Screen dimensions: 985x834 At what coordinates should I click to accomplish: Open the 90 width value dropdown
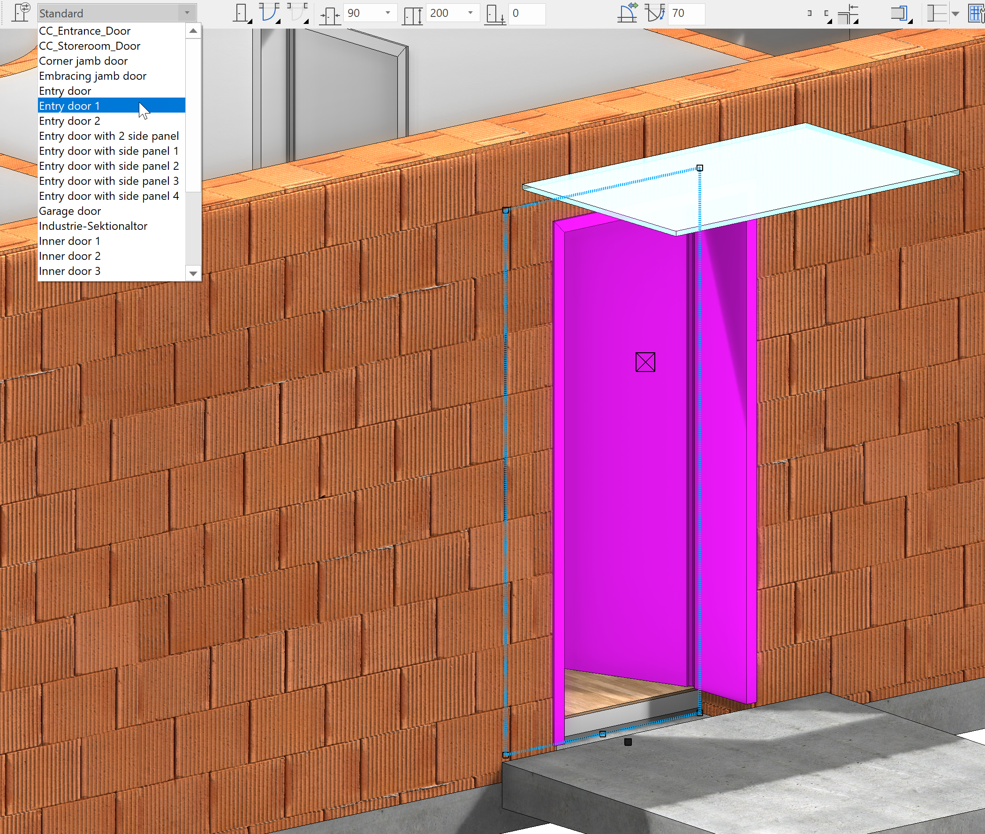pos(388,13)
